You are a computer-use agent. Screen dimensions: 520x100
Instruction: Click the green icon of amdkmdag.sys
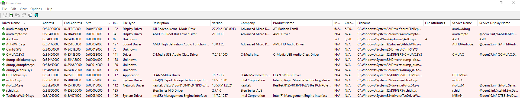[x=4, y=29]
